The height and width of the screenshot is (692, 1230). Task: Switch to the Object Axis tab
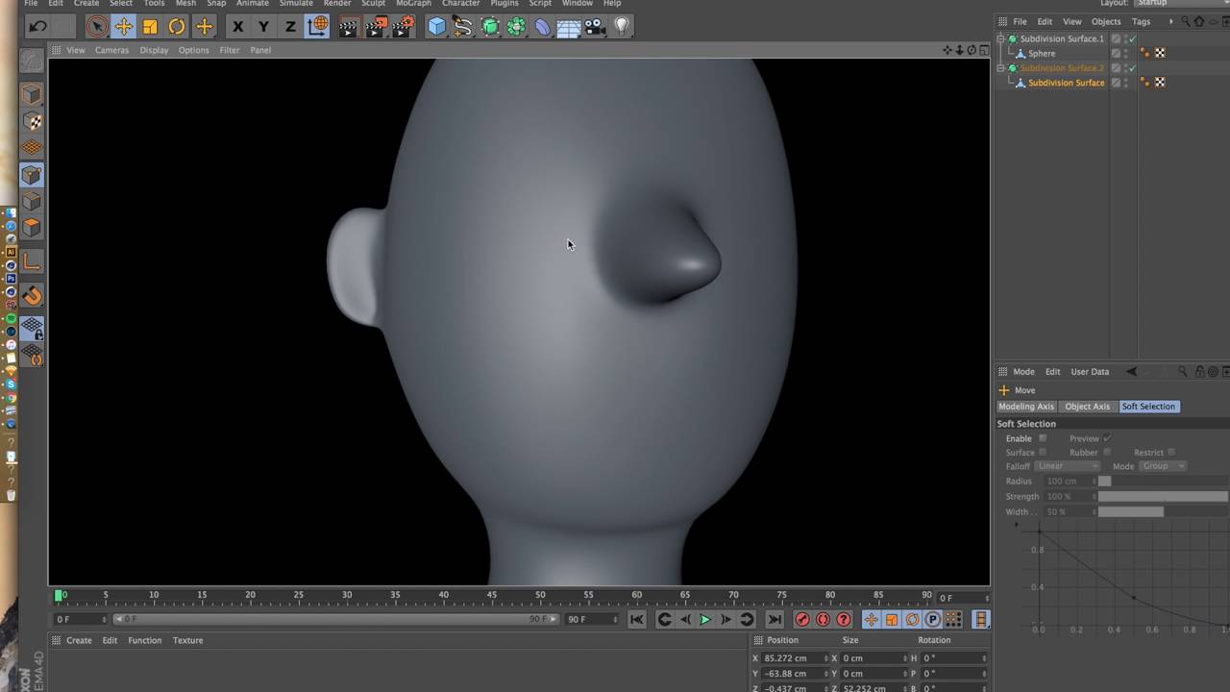[1088, 407]
